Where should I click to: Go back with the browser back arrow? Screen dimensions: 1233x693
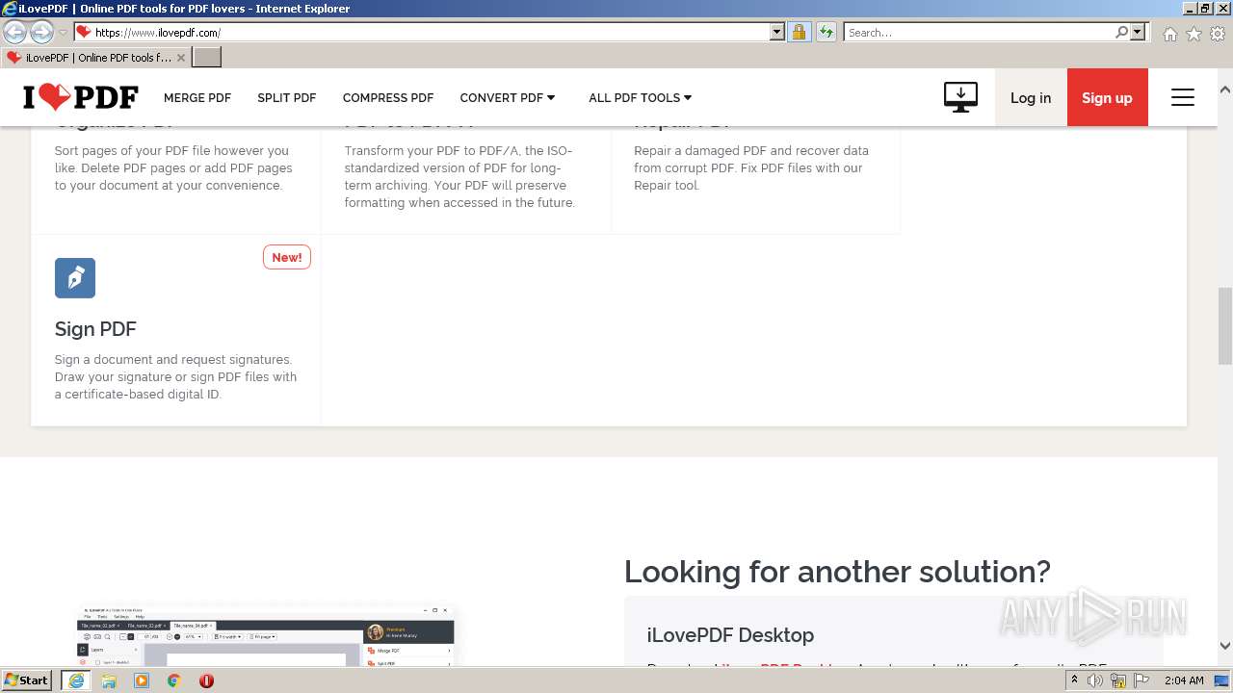(x=15, y=32)
